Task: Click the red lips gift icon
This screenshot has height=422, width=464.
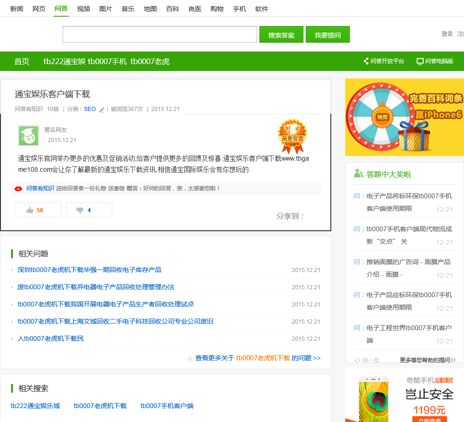Action: coord(19,188)
